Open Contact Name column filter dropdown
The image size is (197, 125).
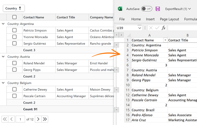165,40
